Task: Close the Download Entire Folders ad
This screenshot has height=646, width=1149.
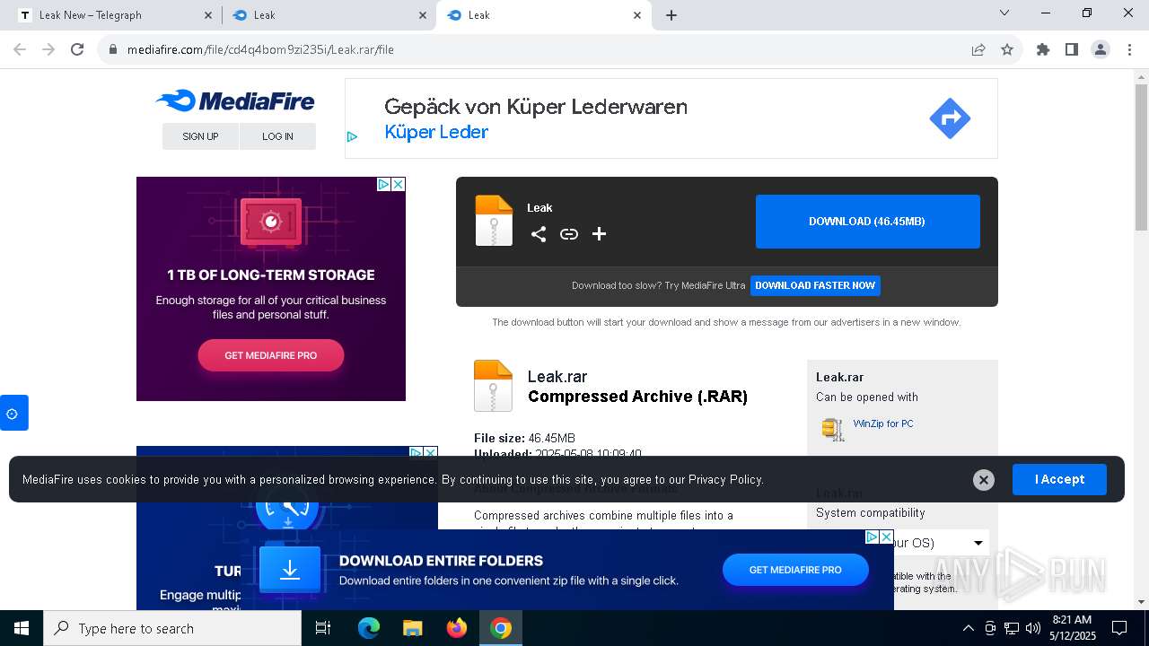Action: (886, 537)
